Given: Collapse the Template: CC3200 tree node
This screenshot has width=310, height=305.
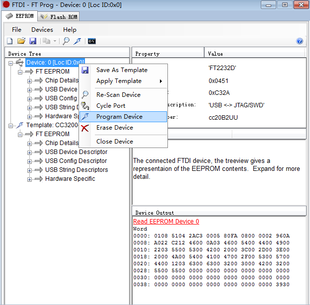Looking at the screenshot, I should 10,126.
